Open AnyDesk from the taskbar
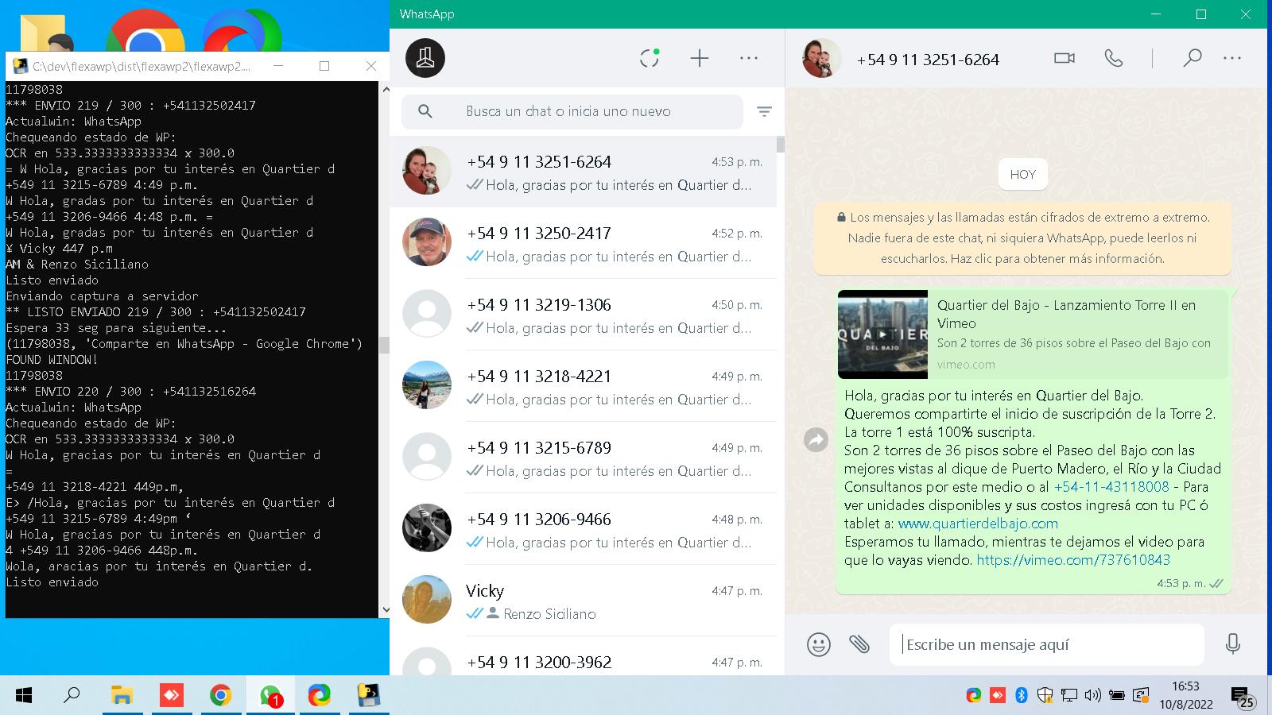The width and height of the screenshot is (1272, 715). tap(171, 696)
